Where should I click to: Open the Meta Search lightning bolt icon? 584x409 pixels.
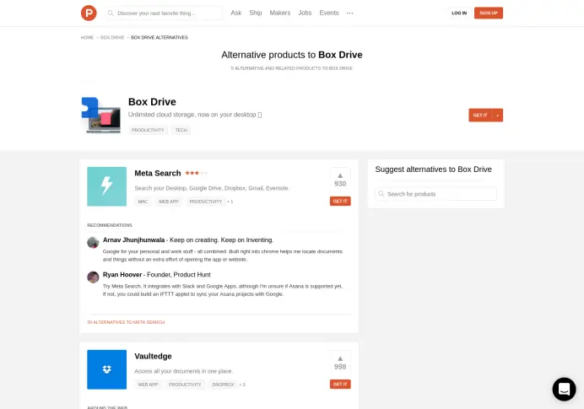pos(107,186)
